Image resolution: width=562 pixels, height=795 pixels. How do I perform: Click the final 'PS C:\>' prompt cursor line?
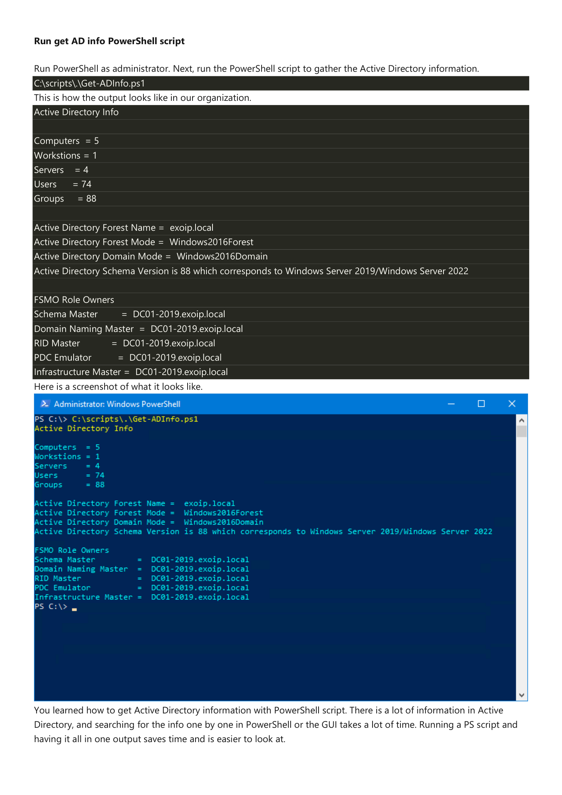tap(56, 607)
